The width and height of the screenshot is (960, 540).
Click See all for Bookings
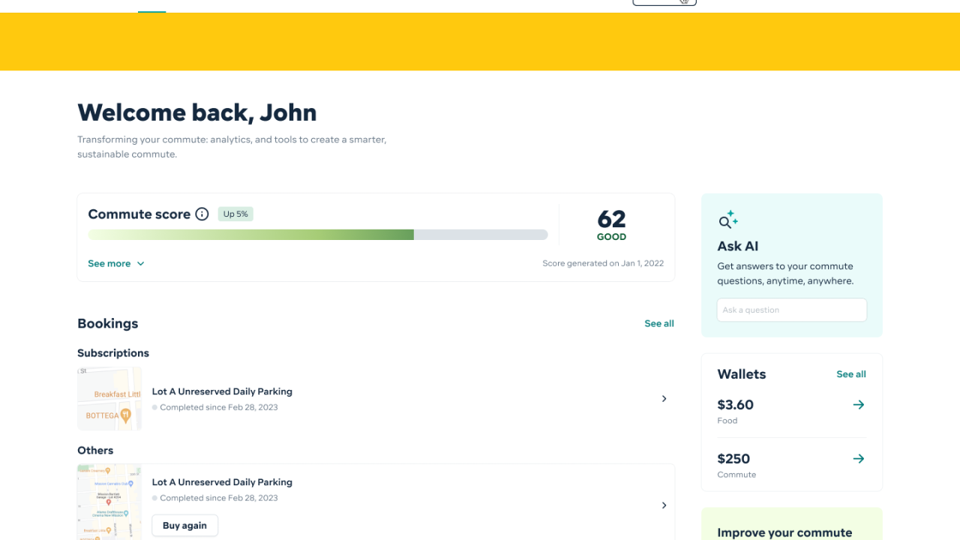658,324
